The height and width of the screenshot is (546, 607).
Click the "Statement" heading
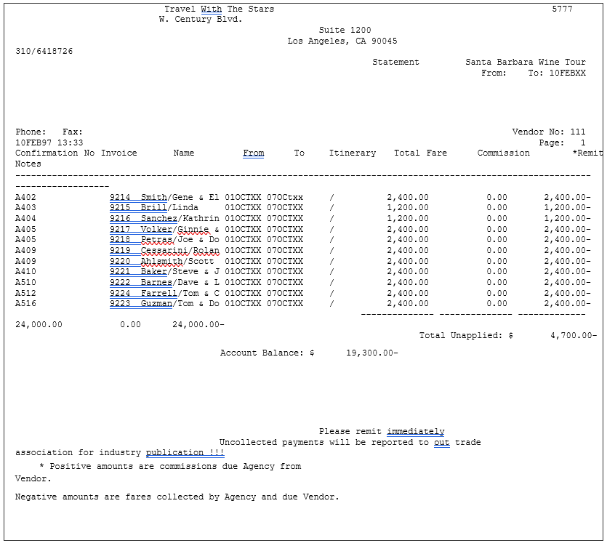pos(395,62)
